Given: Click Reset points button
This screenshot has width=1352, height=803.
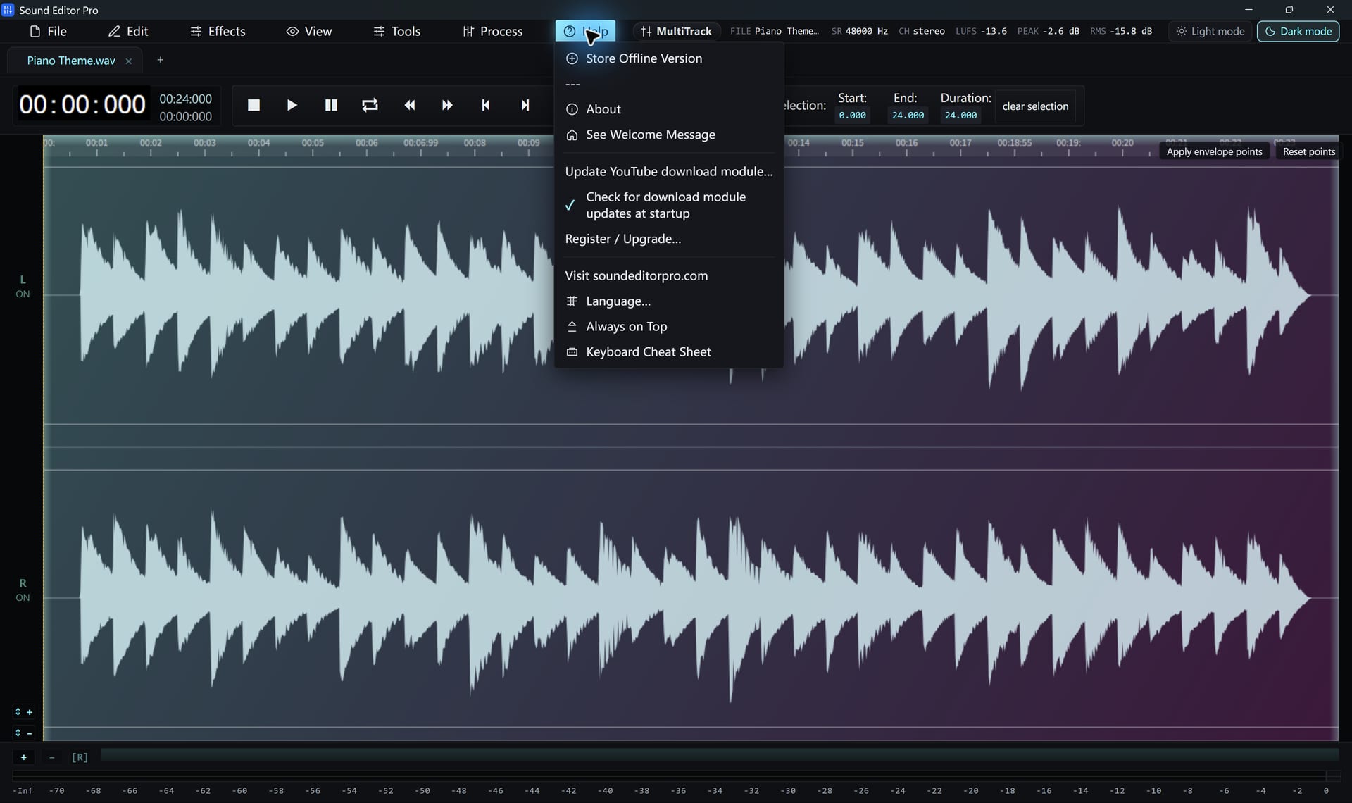Looking at the screenshot, I should (1308, 151).
